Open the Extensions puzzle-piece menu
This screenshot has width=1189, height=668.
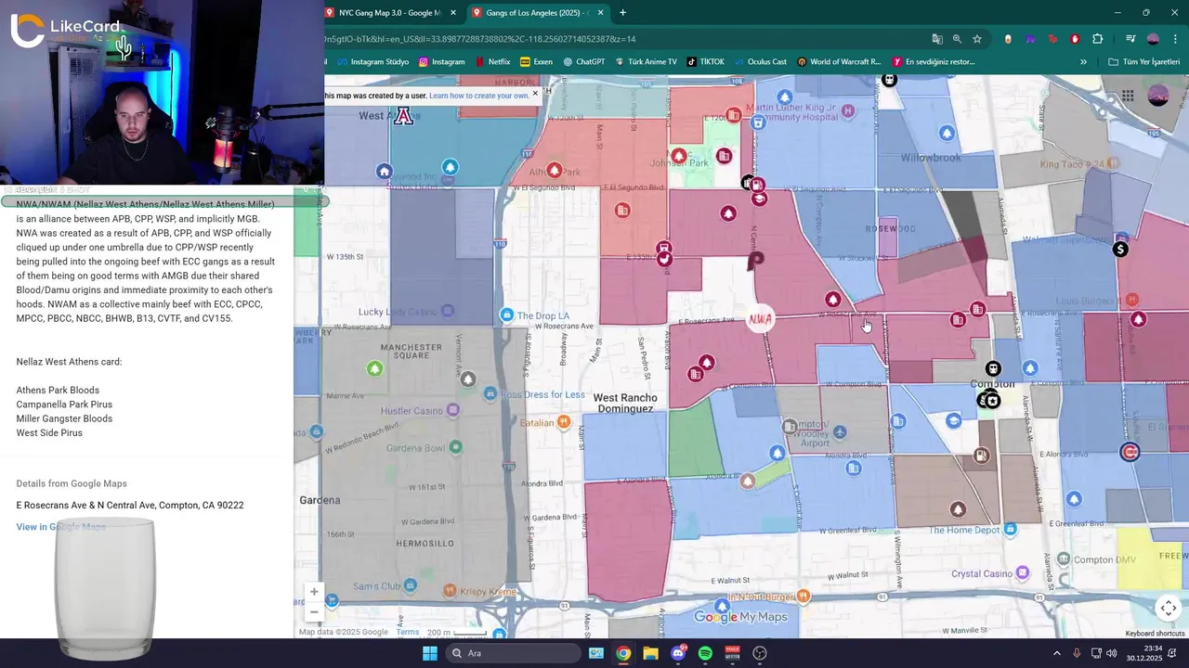1098,39
